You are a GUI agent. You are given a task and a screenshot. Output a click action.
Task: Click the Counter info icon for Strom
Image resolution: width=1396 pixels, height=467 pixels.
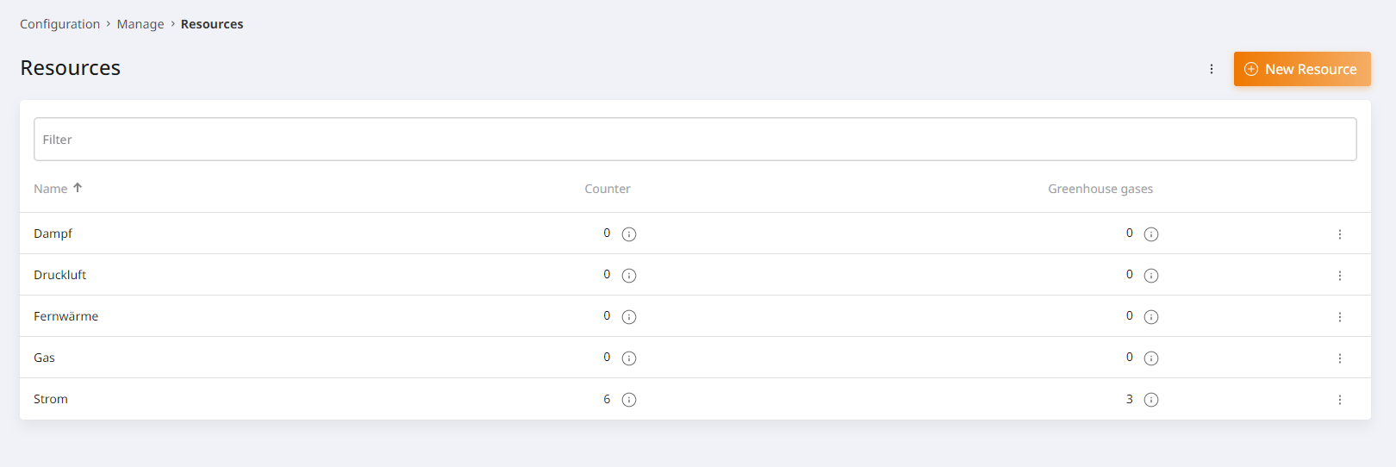pos(629,400)
